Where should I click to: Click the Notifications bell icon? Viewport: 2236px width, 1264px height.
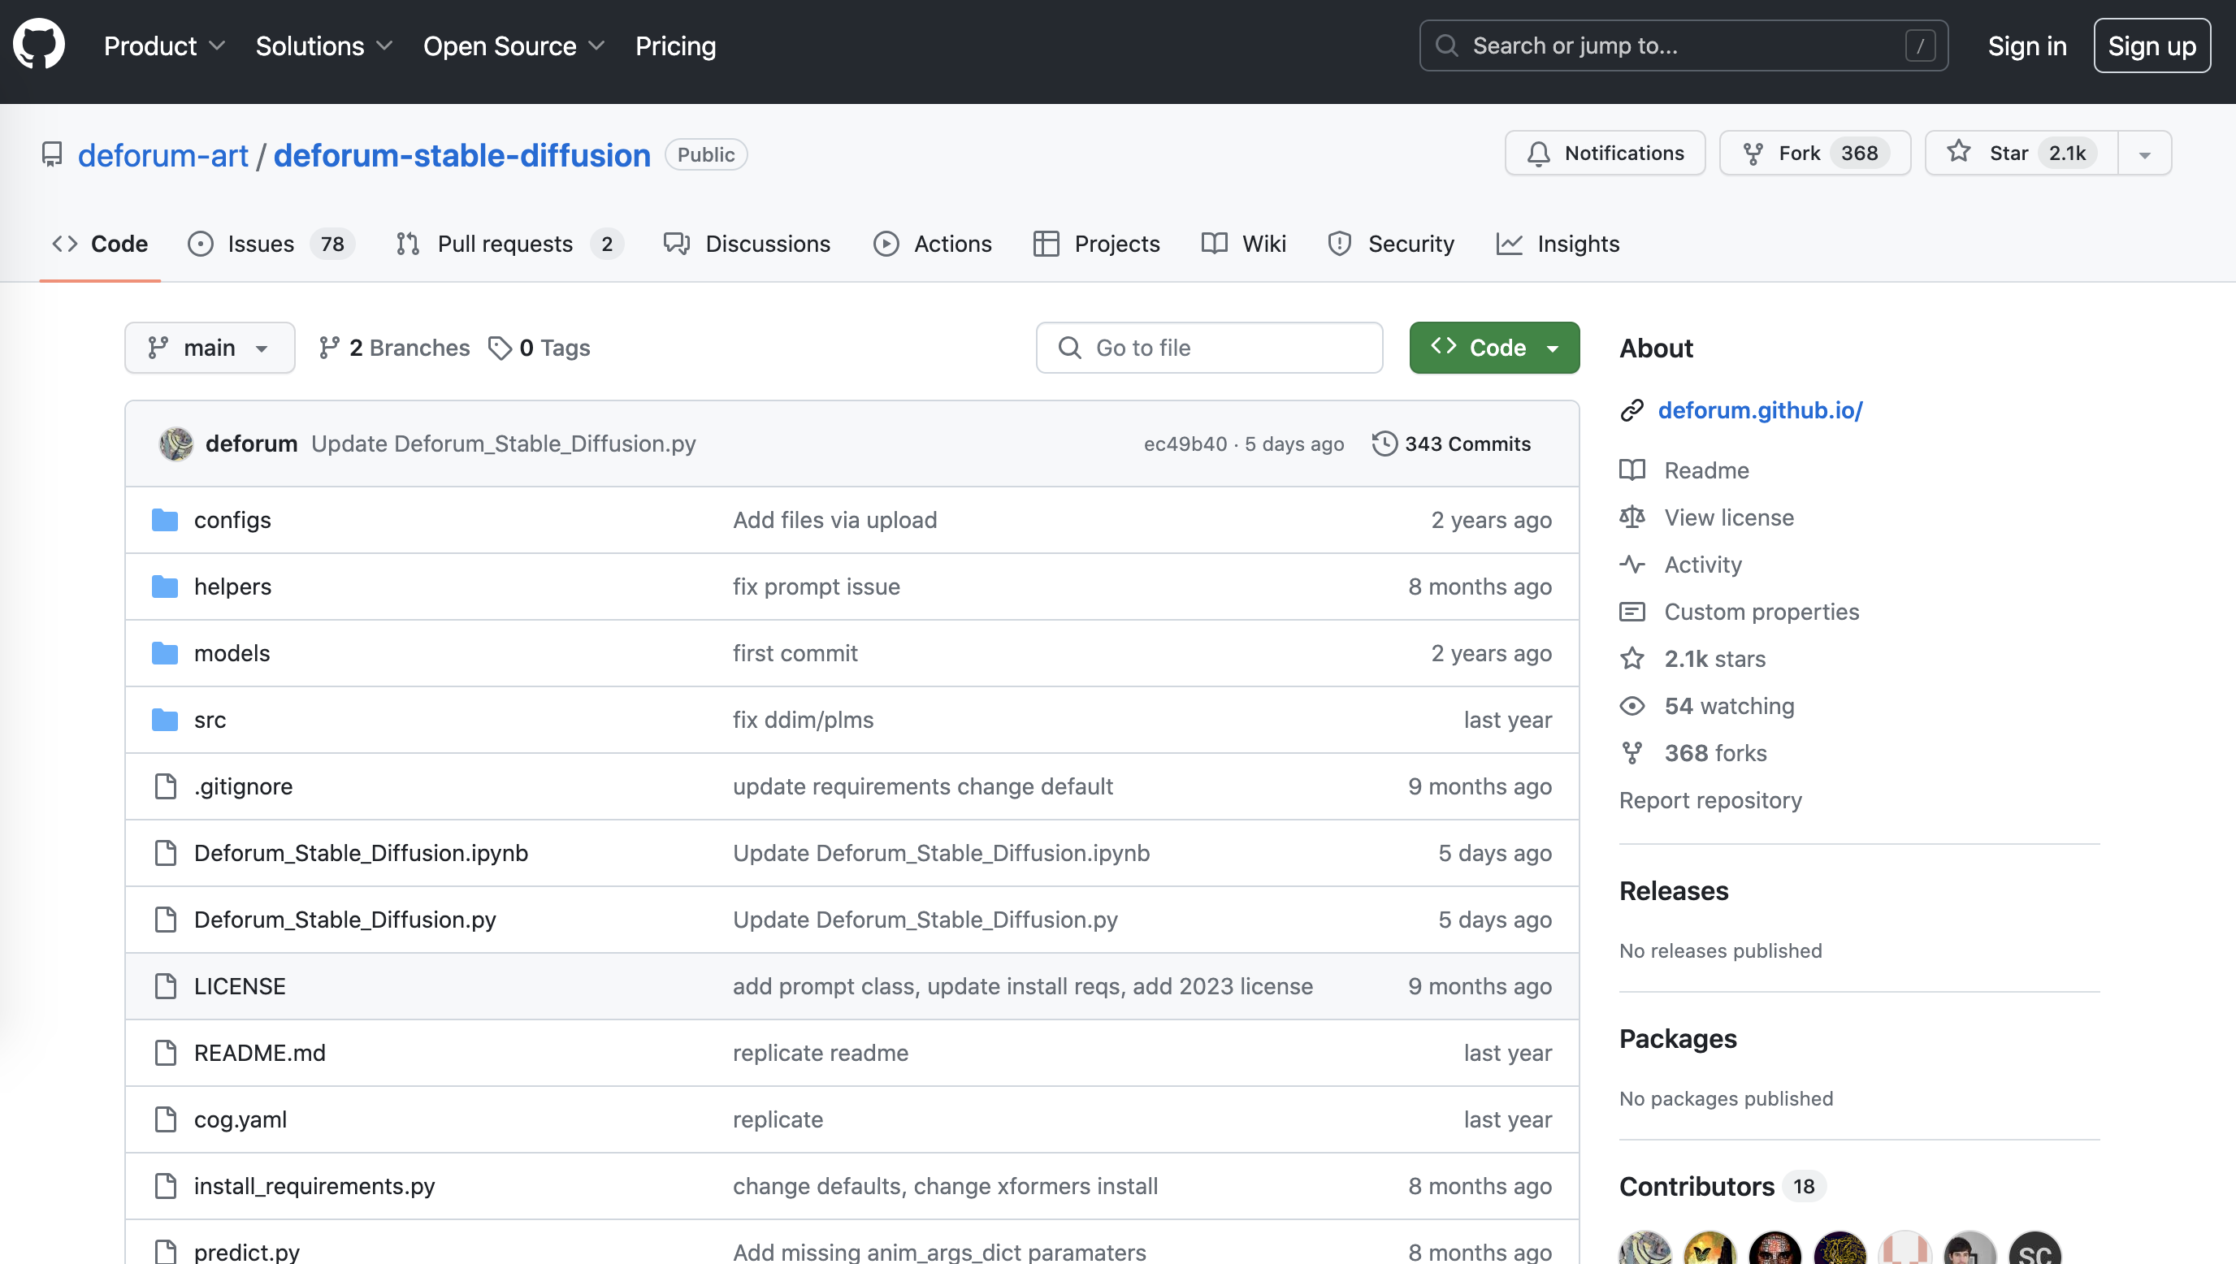1538,154
